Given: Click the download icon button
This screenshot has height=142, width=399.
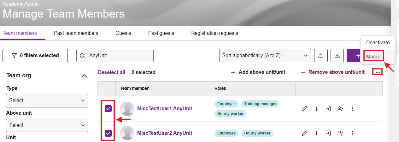Looking at the screenshot, I should coord(337,56).
